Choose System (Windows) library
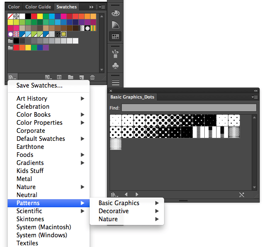The width and height of the screenshot is (269, 247). click(49, 235)
